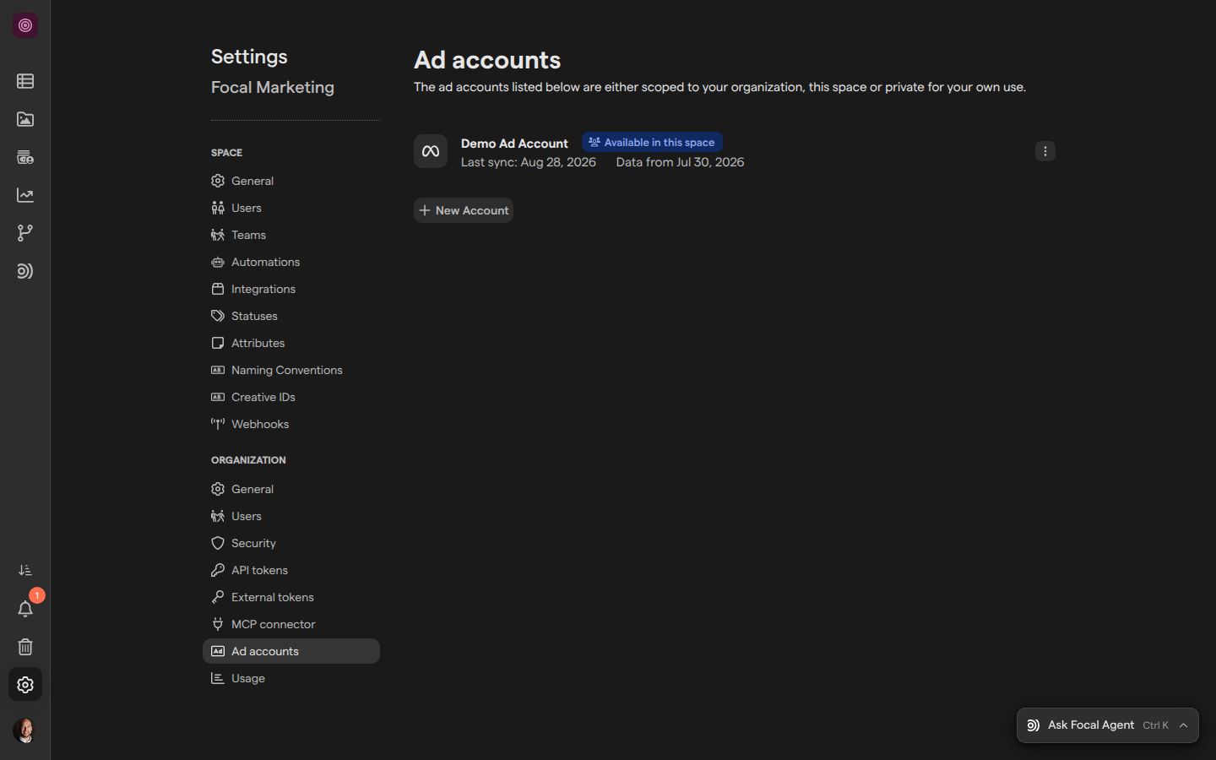Go to Teams settings
Screen dimensions: 1216x760
[x=291, y=235]
